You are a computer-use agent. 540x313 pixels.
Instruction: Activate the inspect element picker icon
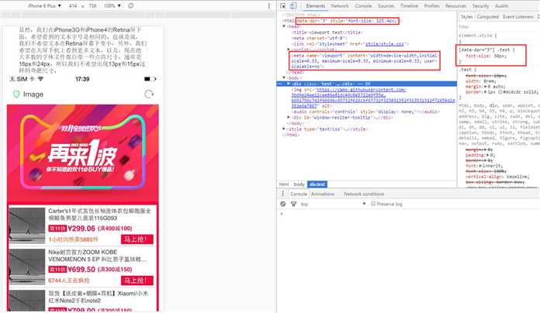(282, 6)
